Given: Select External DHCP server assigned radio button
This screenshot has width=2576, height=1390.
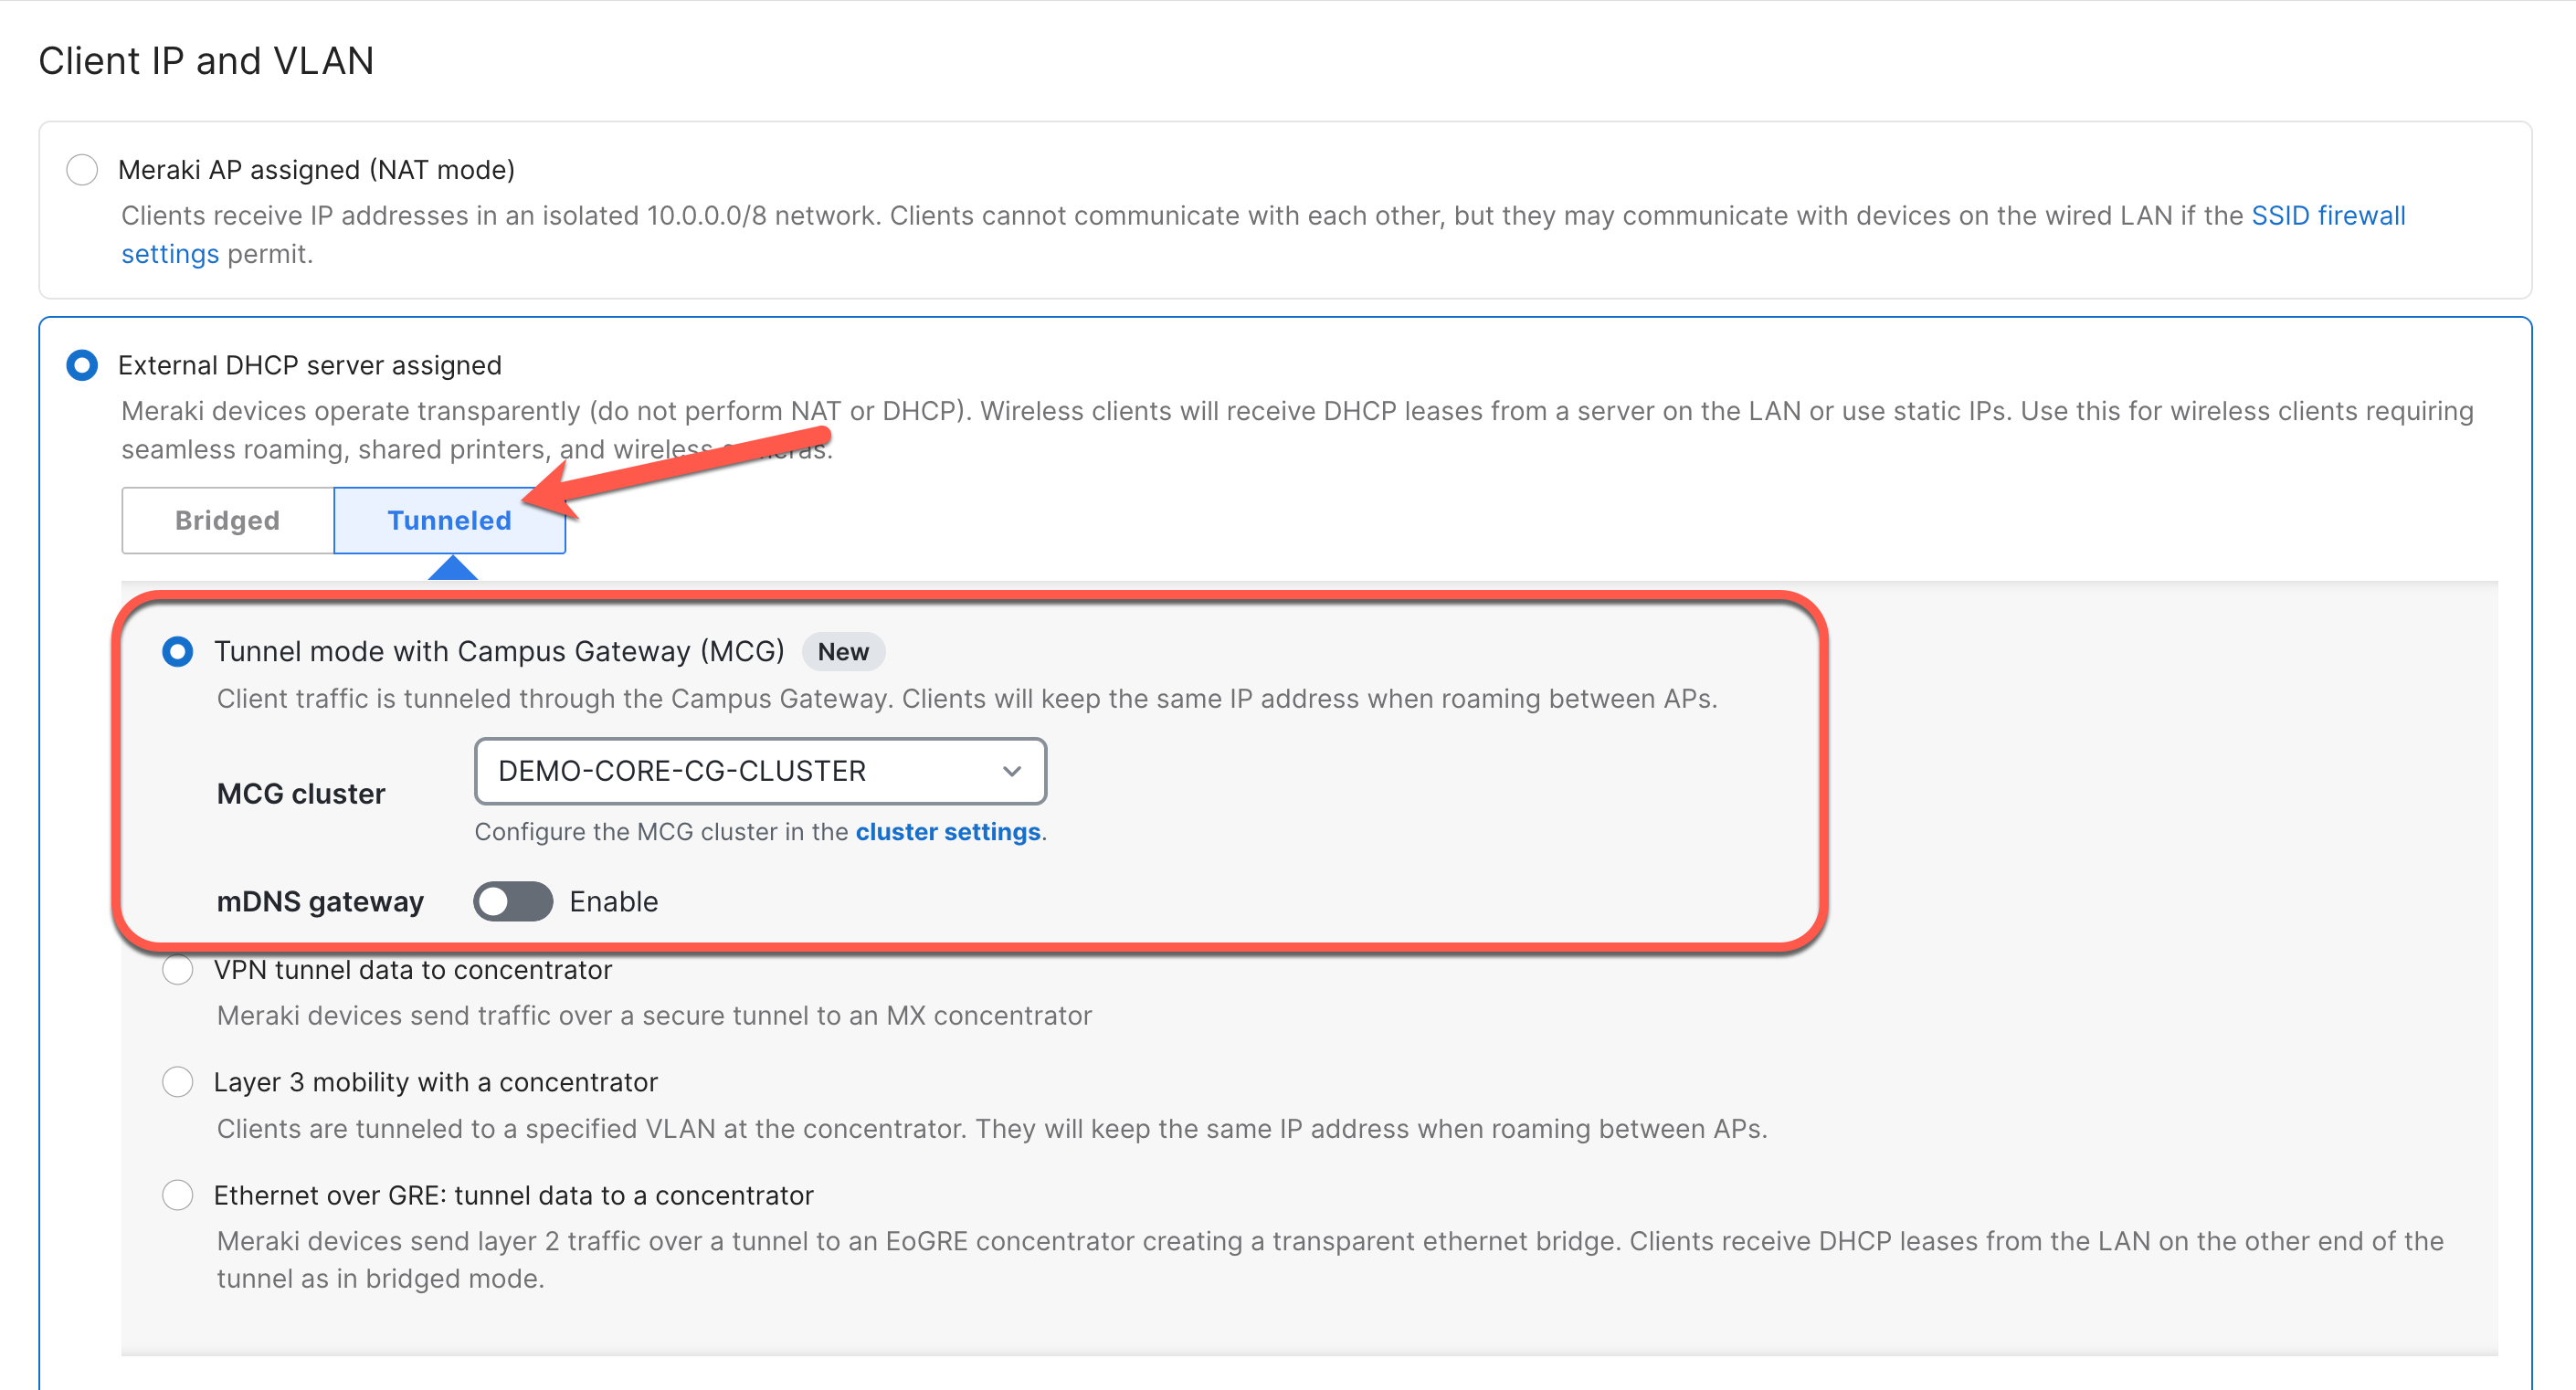Looking at the screenshot, I should pos(82,365).
